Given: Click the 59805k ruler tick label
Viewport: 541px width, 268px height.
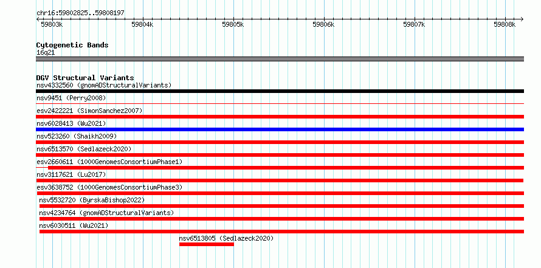Looking at the screenshot, I should (233, 24).
